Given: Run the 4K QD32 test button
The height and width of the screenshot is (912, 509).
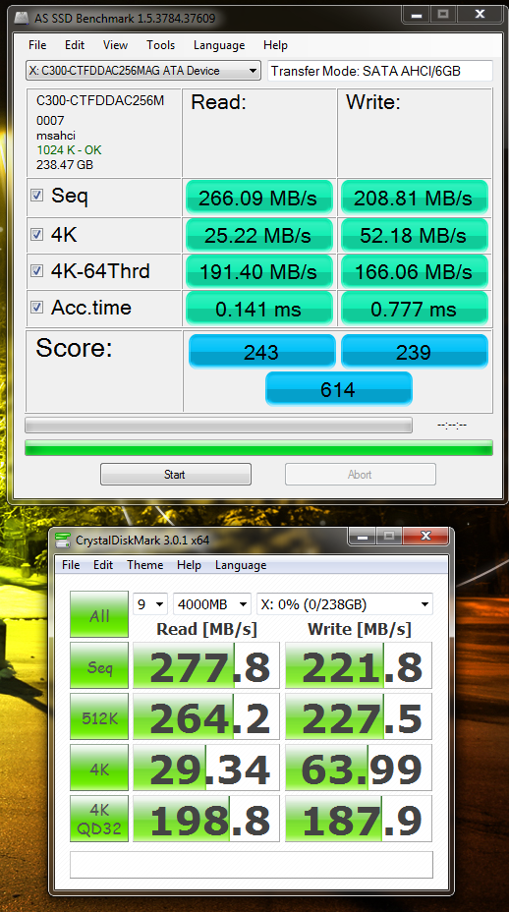Looking at the screenshot, I should (x=99, y=819).
